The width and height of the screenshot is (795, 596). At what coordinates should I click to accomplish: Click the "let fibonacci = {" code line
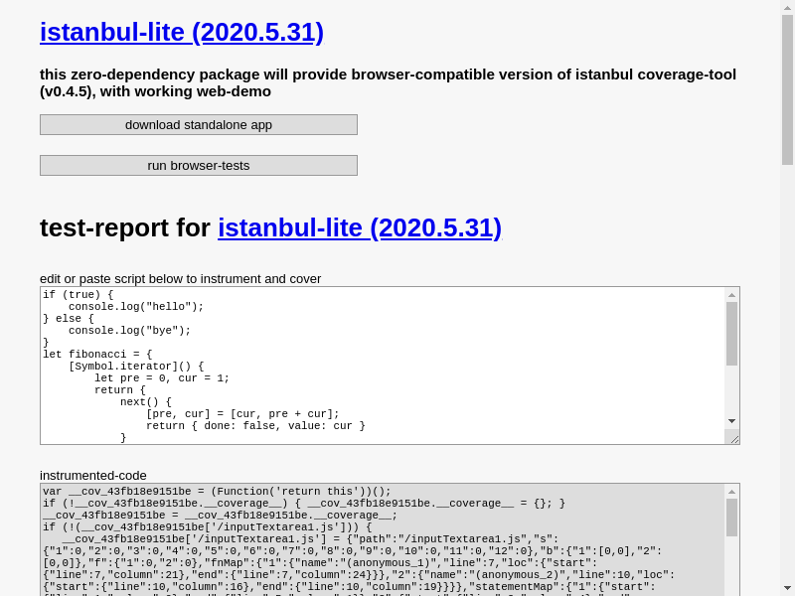pyautogui.click(x=97, y=355)
